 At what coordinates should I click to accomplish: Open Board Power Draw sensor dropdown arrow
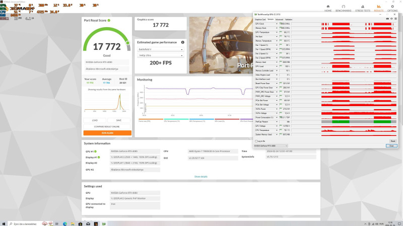[x=277, y=83]
